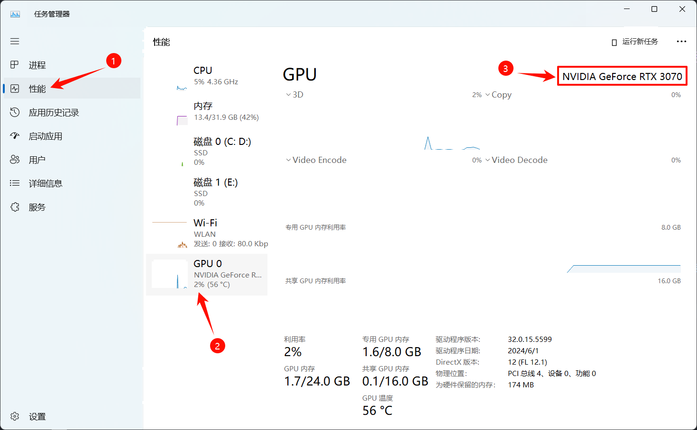Open the 服务 tab
Screen dimensions: 697x430
coord(72,207)
